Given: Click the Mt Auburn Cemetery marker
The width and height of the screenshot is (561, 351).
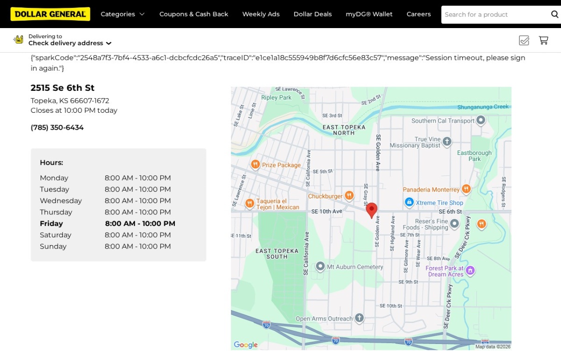Looking at the screenshot, I should point(320,267).
